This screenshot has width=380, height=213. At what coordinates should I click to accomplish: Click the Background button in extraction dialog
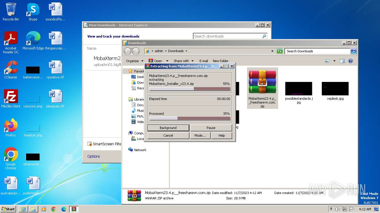tap(168, 128)
